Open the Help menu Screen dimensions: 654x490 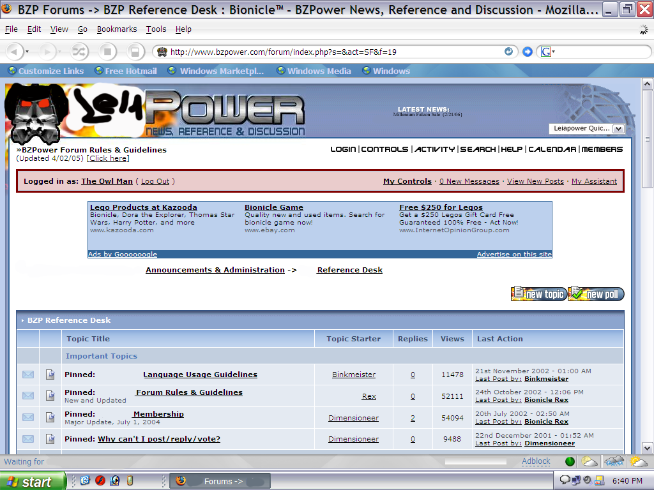coord(183,29)
